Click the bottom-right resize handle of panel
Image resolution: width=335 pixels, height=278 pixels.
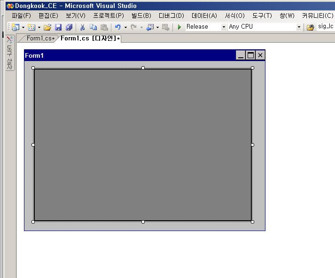(x=252, y=222)
